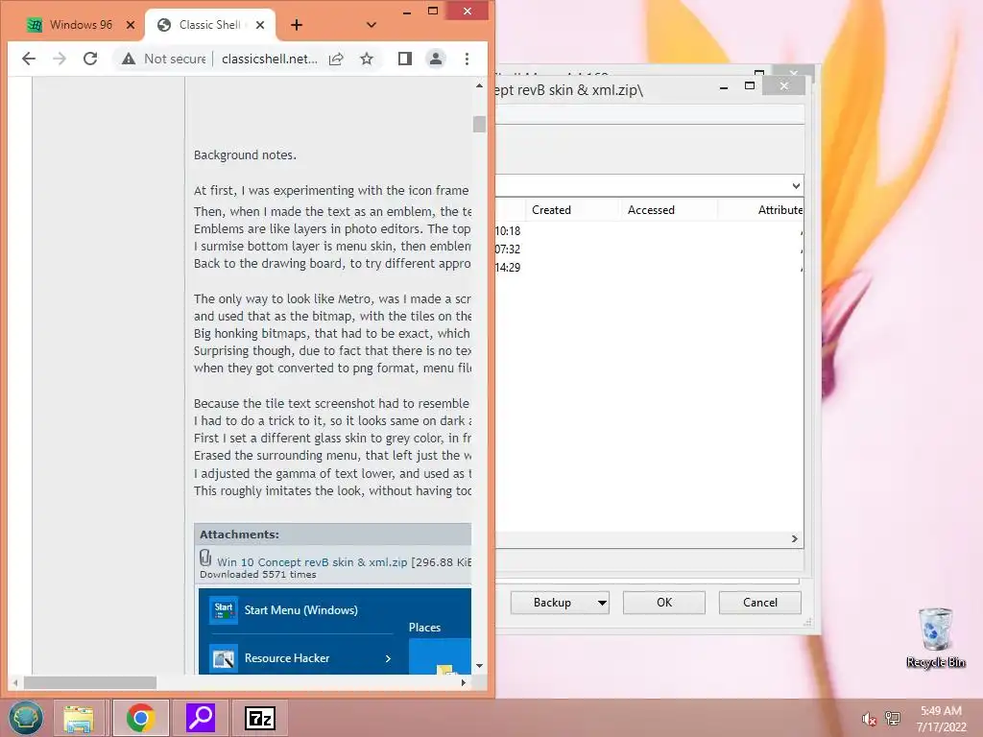Go back in Chrome
Viewport: 983px width, 737px height.
tap(29, 59)
